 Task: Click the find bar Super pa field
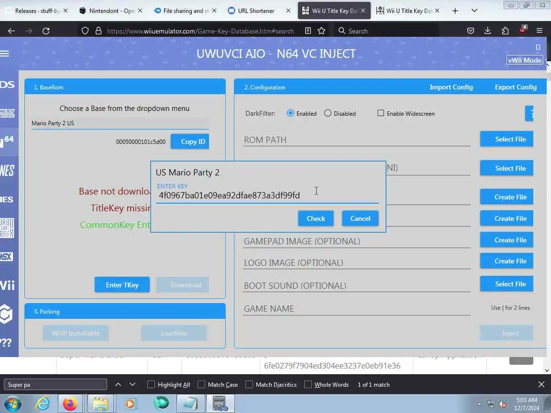coord(55,384)
